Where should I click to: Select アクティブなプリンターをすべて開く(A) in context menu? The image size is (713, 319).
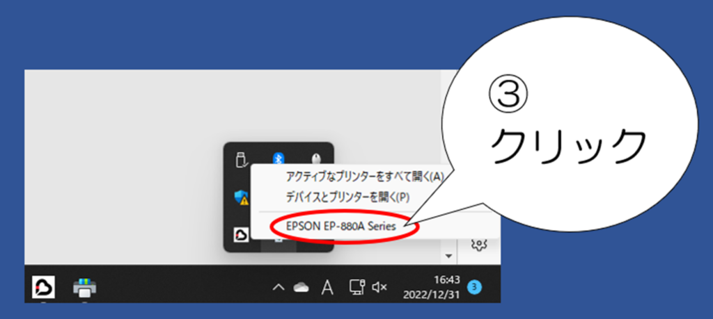coord(364,176)
